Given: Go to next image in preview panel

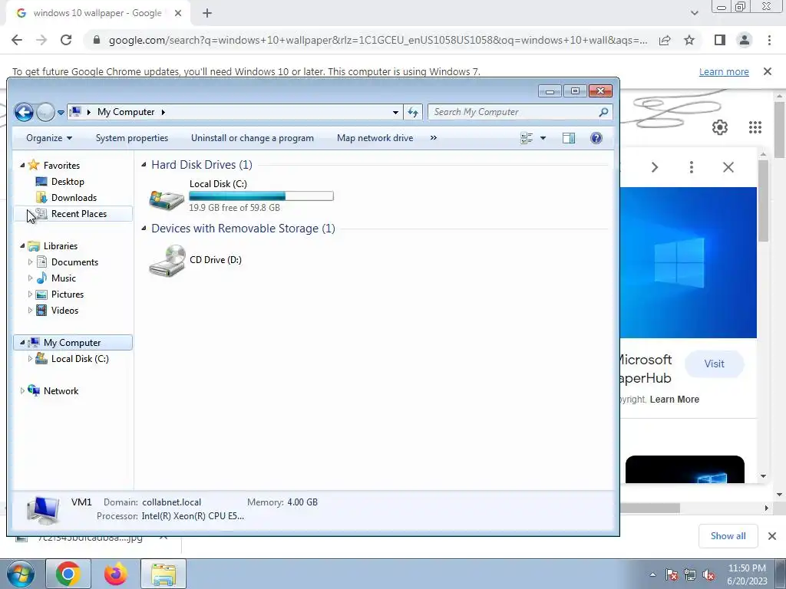Looking at the screenshot, I should coord(654,167).
